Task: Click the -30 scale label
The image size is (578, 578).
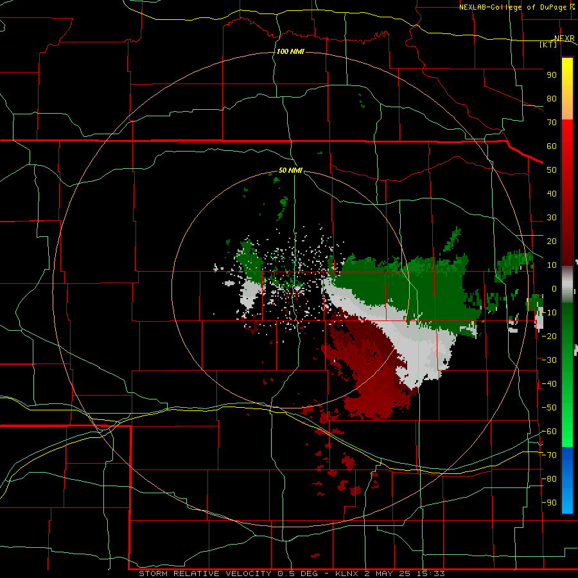Action: (x=549, y=360)
